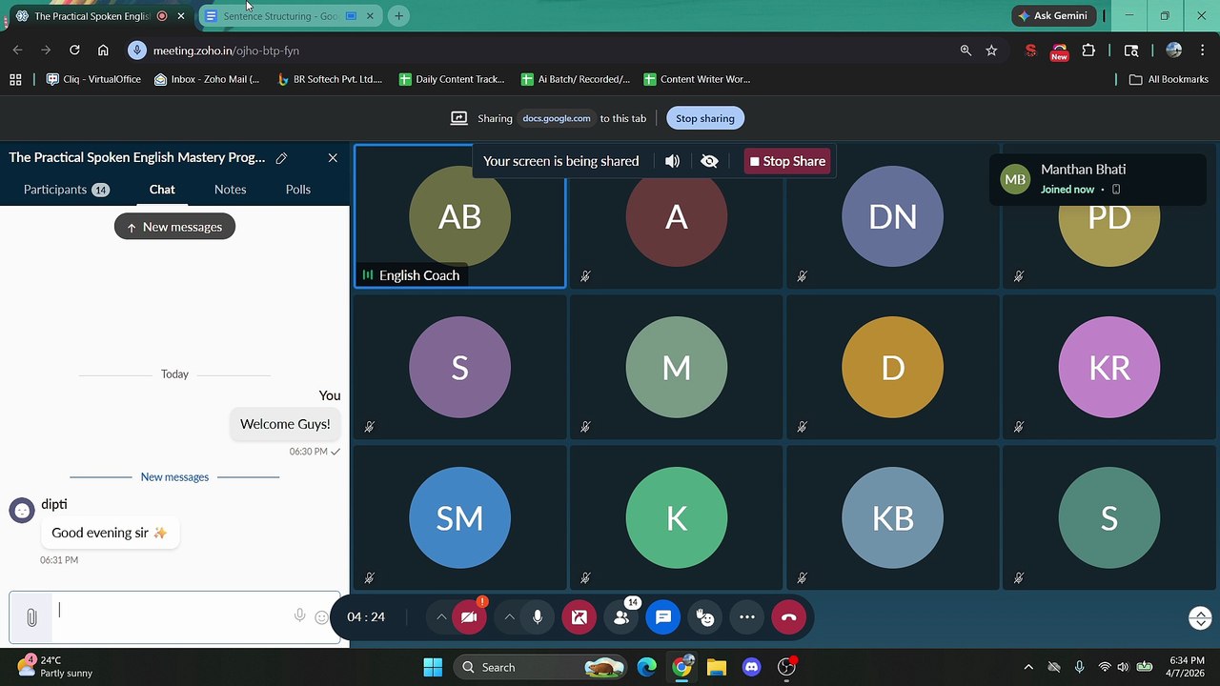Screen dimensions: 1220x686
Task: Open Chrome extensions puzzle icon
Action: [1088, 50]
